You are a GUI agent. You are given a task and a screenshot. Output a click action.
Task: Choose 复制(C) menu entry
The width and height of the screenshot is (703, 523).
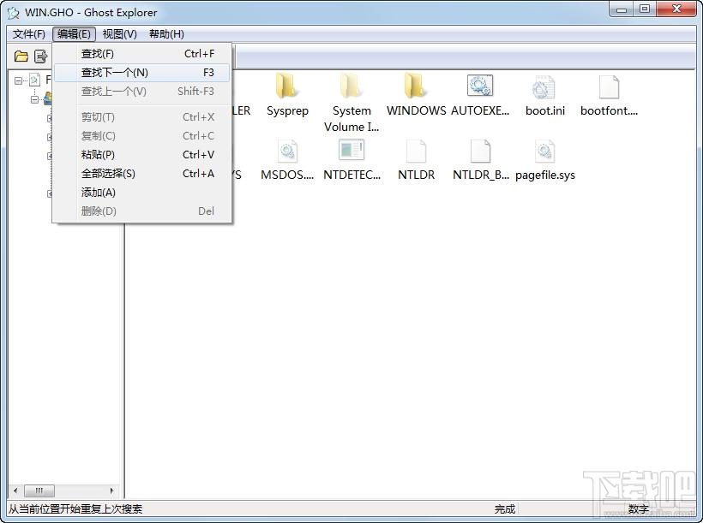[x=141, y=136]
